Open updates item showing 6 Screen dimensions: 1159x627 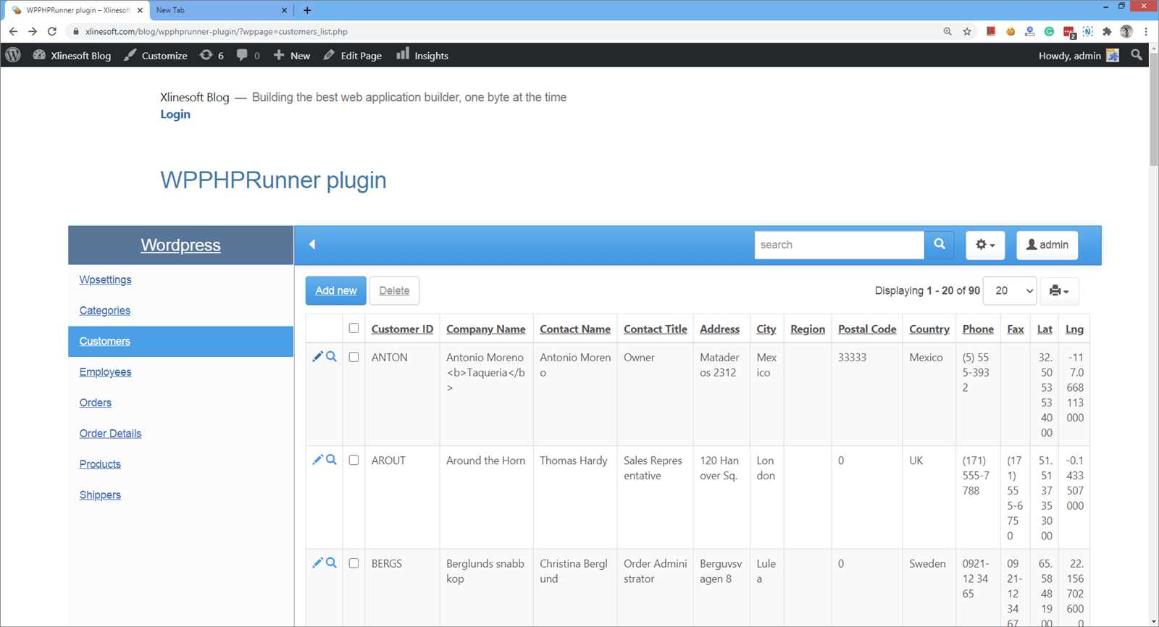coord(212,55)
